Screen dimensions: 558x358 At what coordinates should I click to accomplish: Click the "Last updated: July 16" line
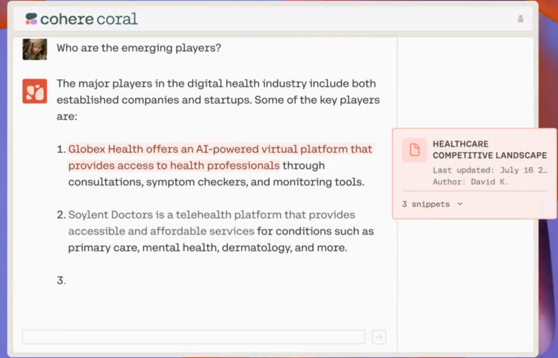click(x=490, y=170)
